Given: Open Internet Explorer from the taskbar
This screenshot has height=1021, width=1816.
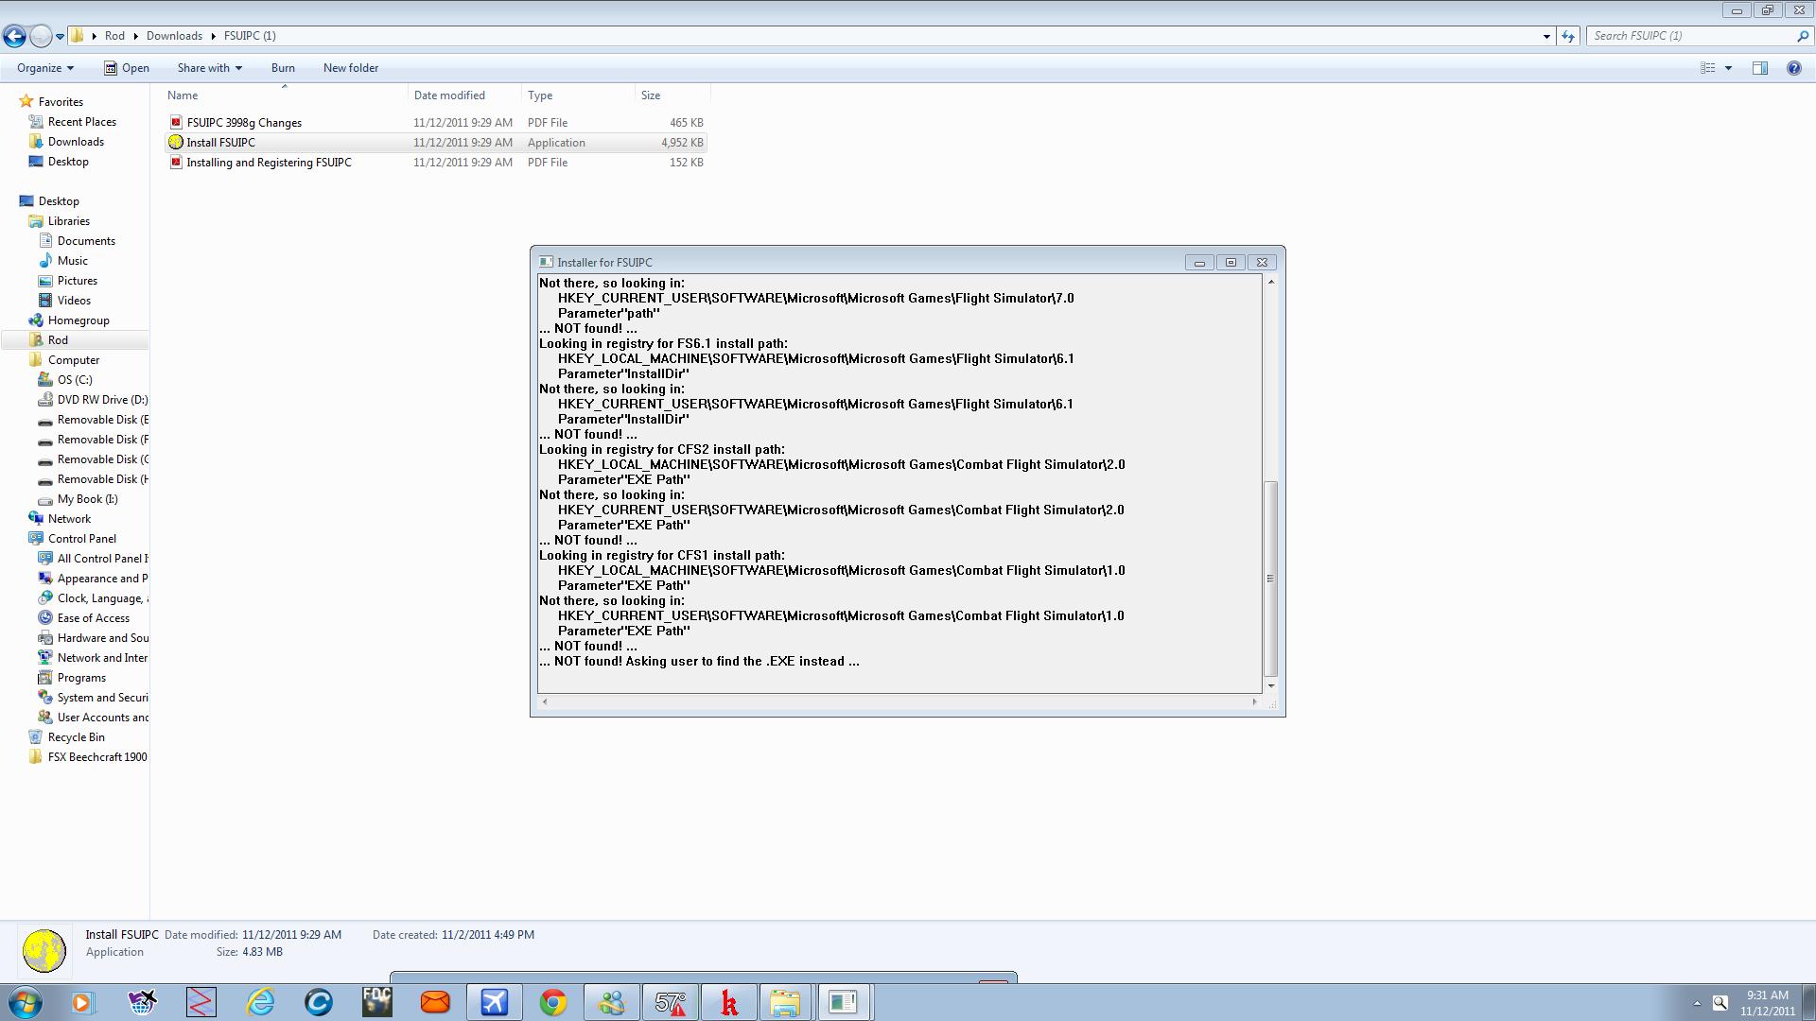Looking at the screenshot, I should [x=260, y=1002].
